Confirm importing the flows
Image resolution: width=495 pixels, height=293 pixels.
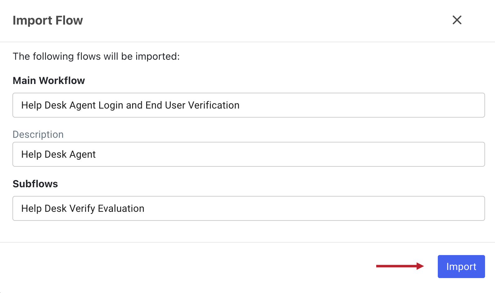tap(461, 267)
